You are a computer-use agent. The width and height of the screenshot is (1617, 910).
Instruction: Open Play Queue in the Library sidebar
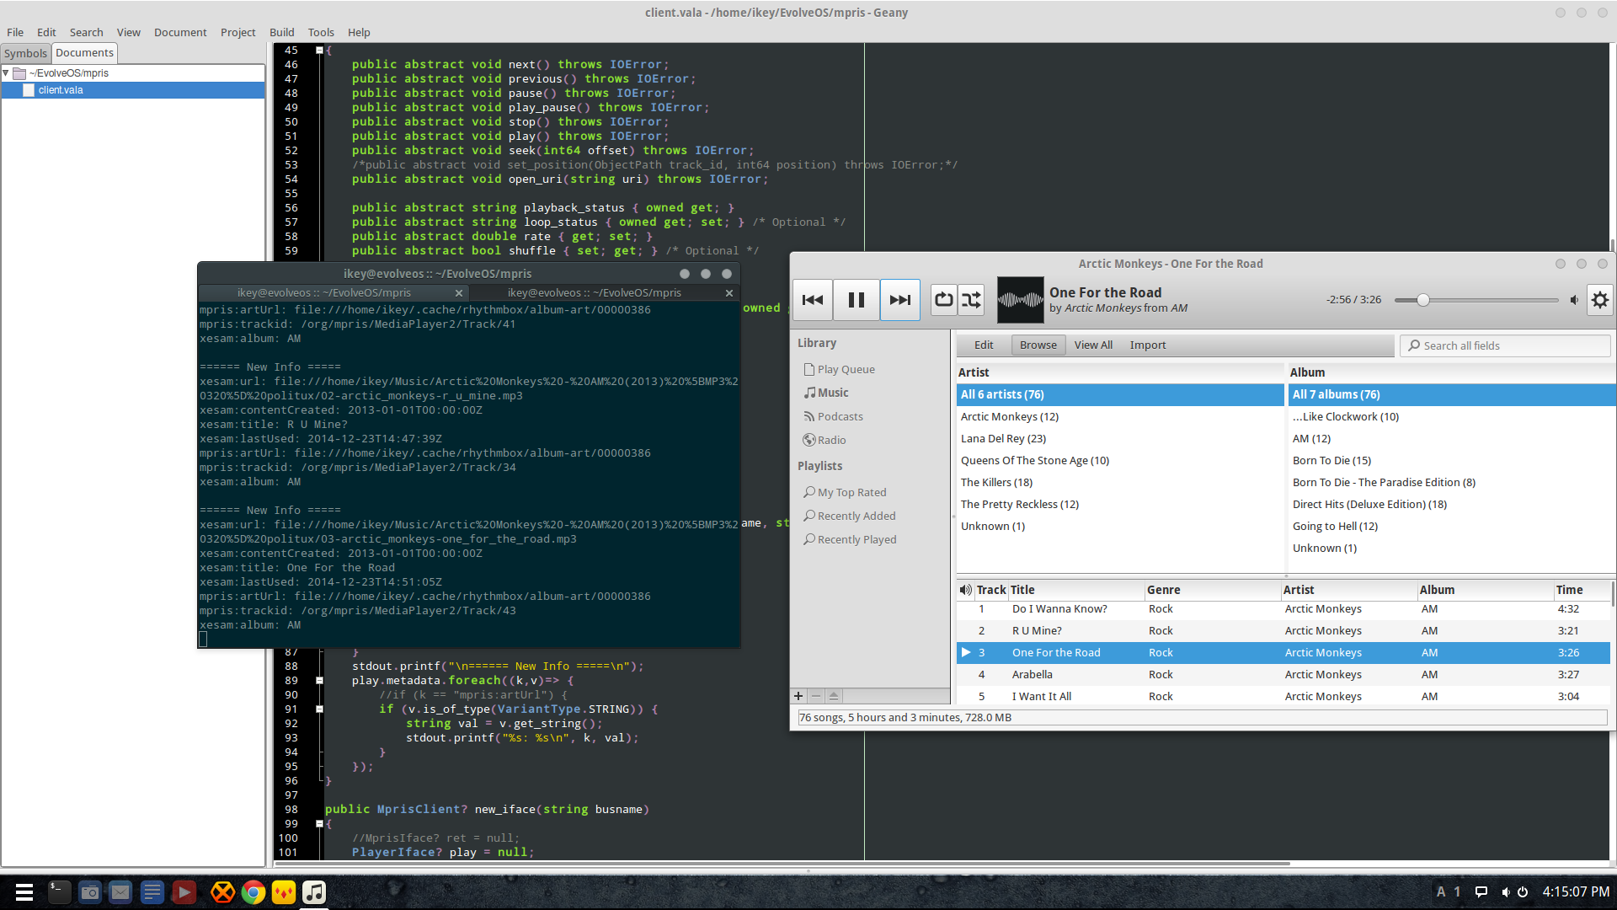click(846, 369)
